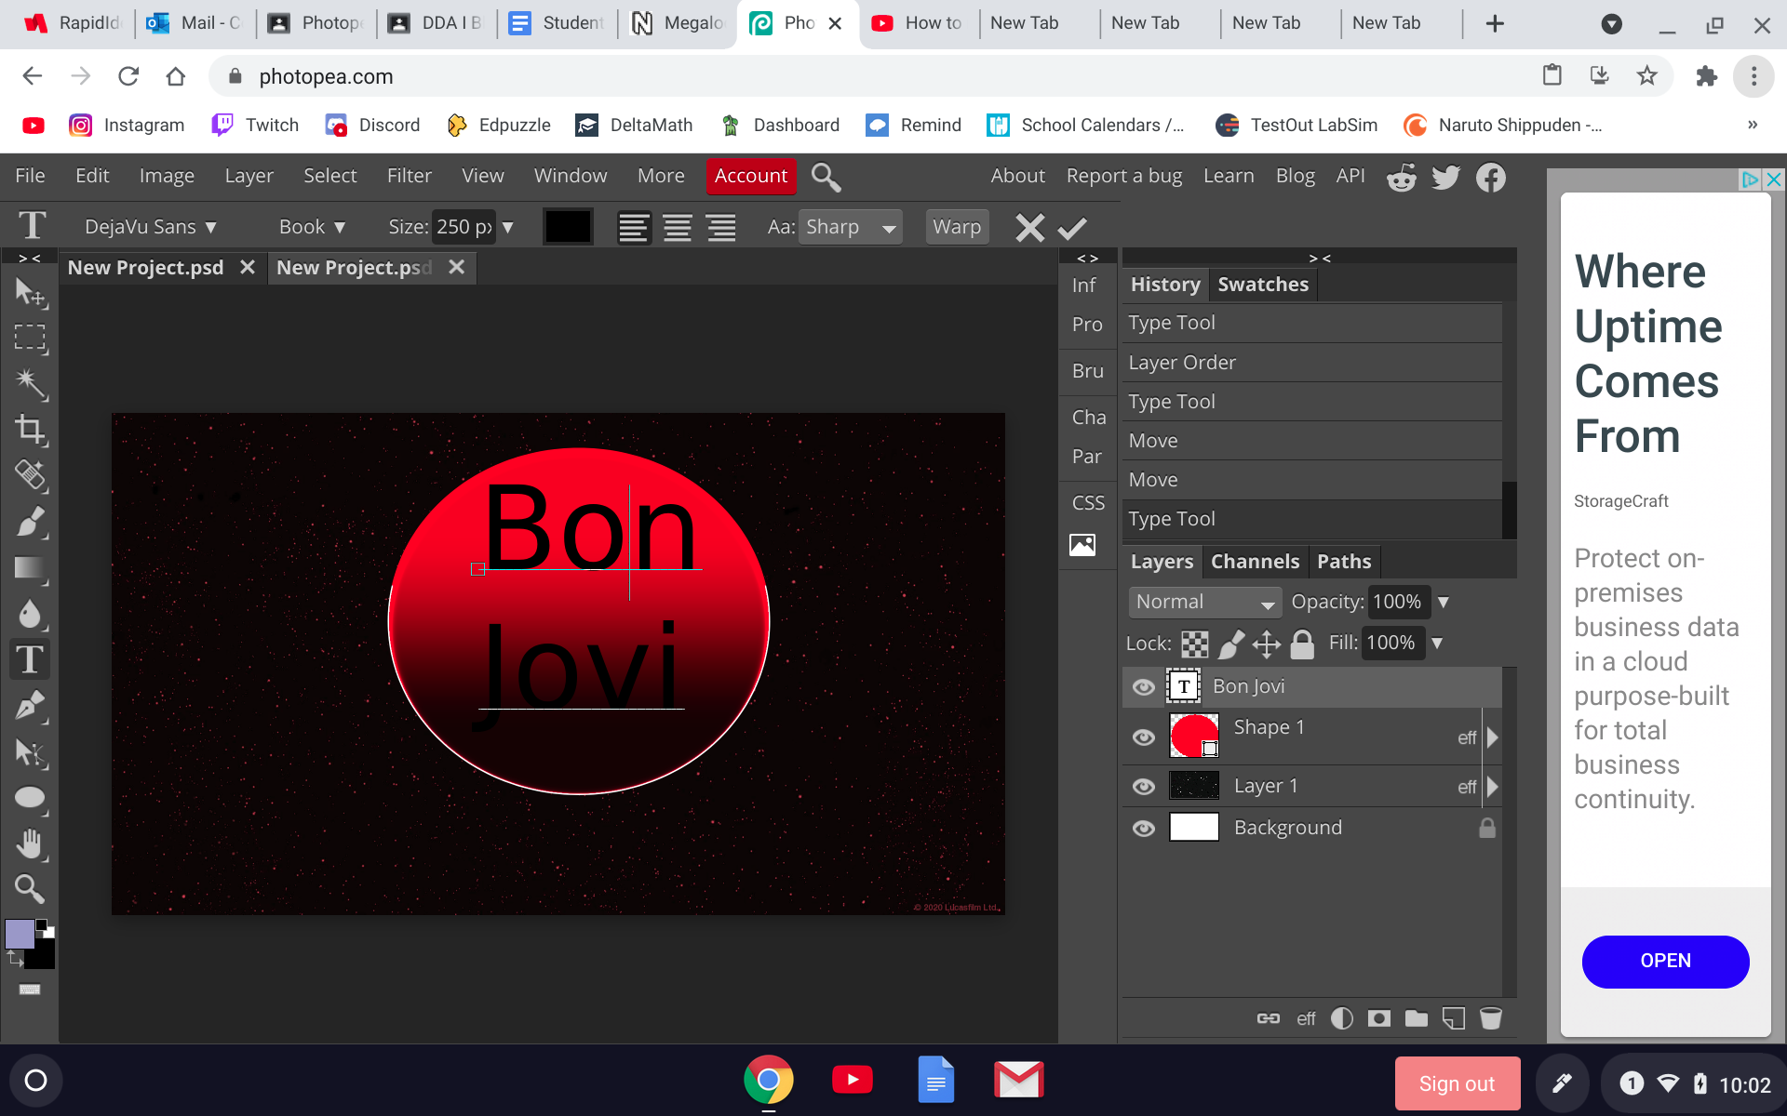Viewport: 1787px width, 1116px height.
Task: Switch to the Channels tab
Action: point(1255,562)
